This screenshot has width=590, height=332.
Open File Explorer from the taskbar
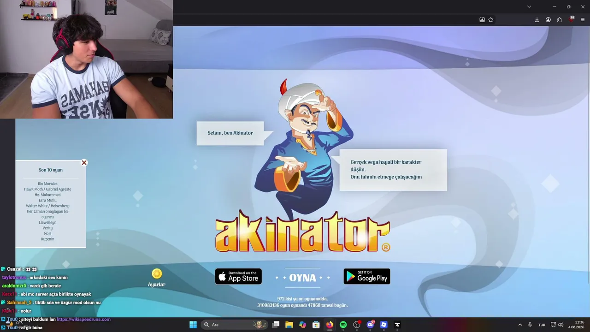click(x=289, y=325)
